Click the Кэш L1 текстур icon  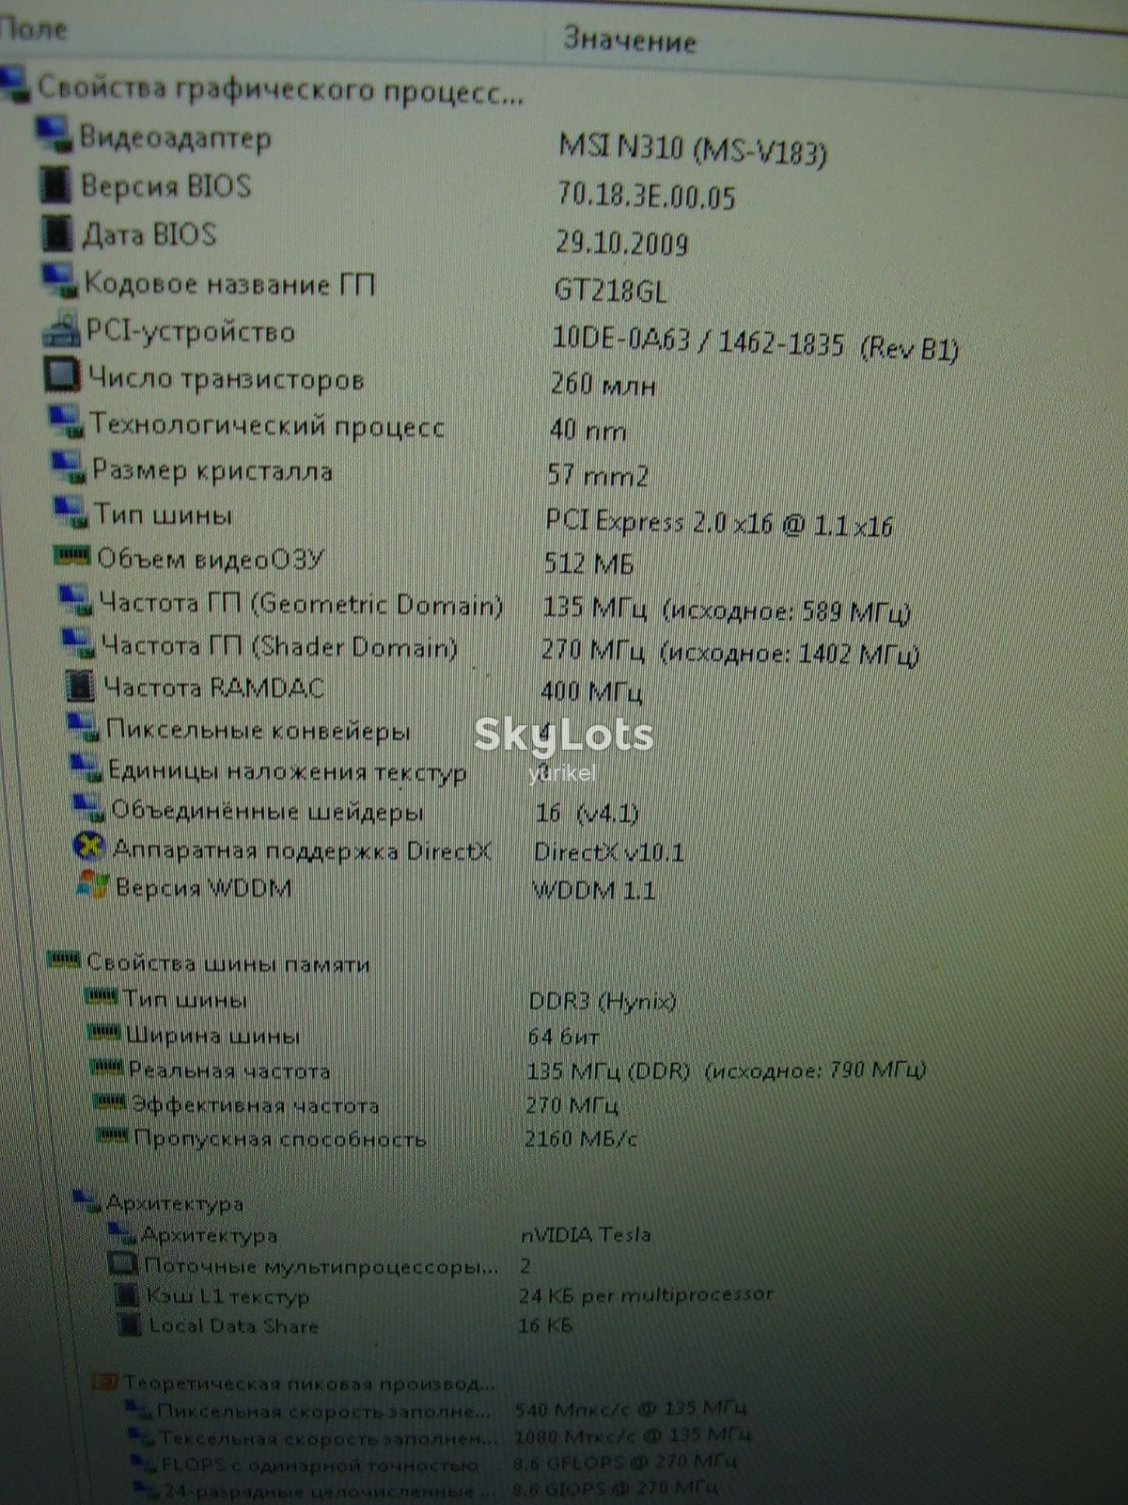click(126, 1295)
